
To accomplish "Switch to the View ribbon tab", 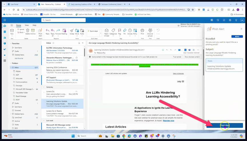I will (x=27, y=25).
